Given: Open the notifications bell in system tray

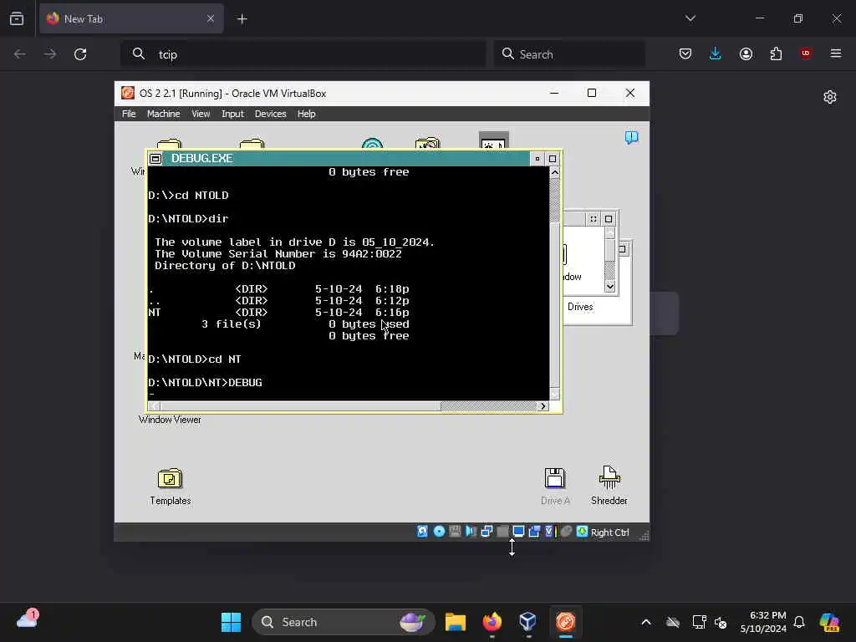Looking at the screenshot, I should pos(799,622).
